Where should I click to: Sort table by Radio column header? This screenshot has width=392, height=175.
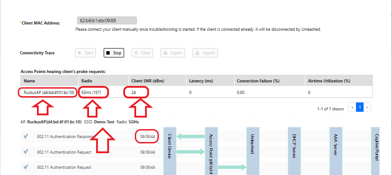click(x=103, y=81)
